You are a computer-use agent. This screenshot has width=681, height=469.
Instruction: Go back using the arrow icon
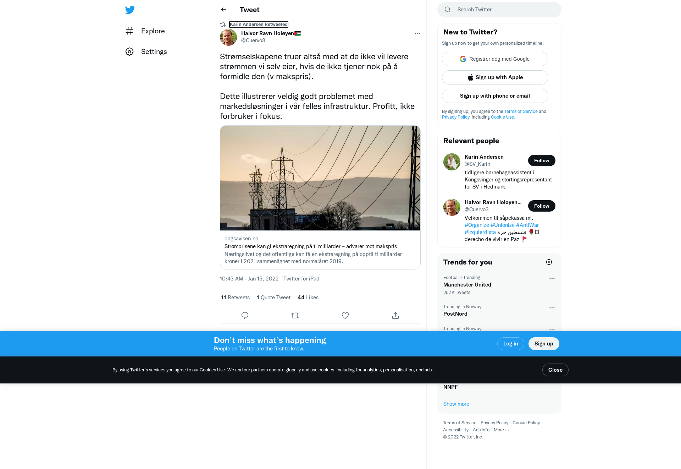(x=223, y=10)
